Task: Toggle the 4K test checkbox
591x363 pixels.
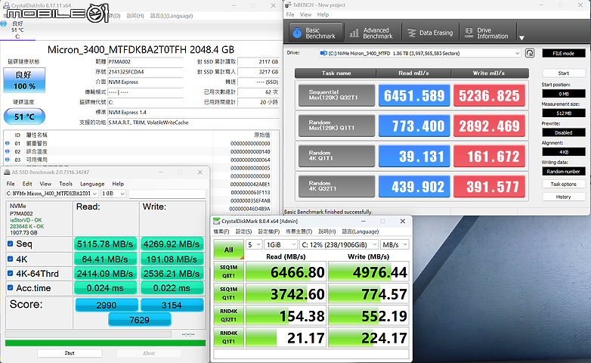Action: coord(10,259)
